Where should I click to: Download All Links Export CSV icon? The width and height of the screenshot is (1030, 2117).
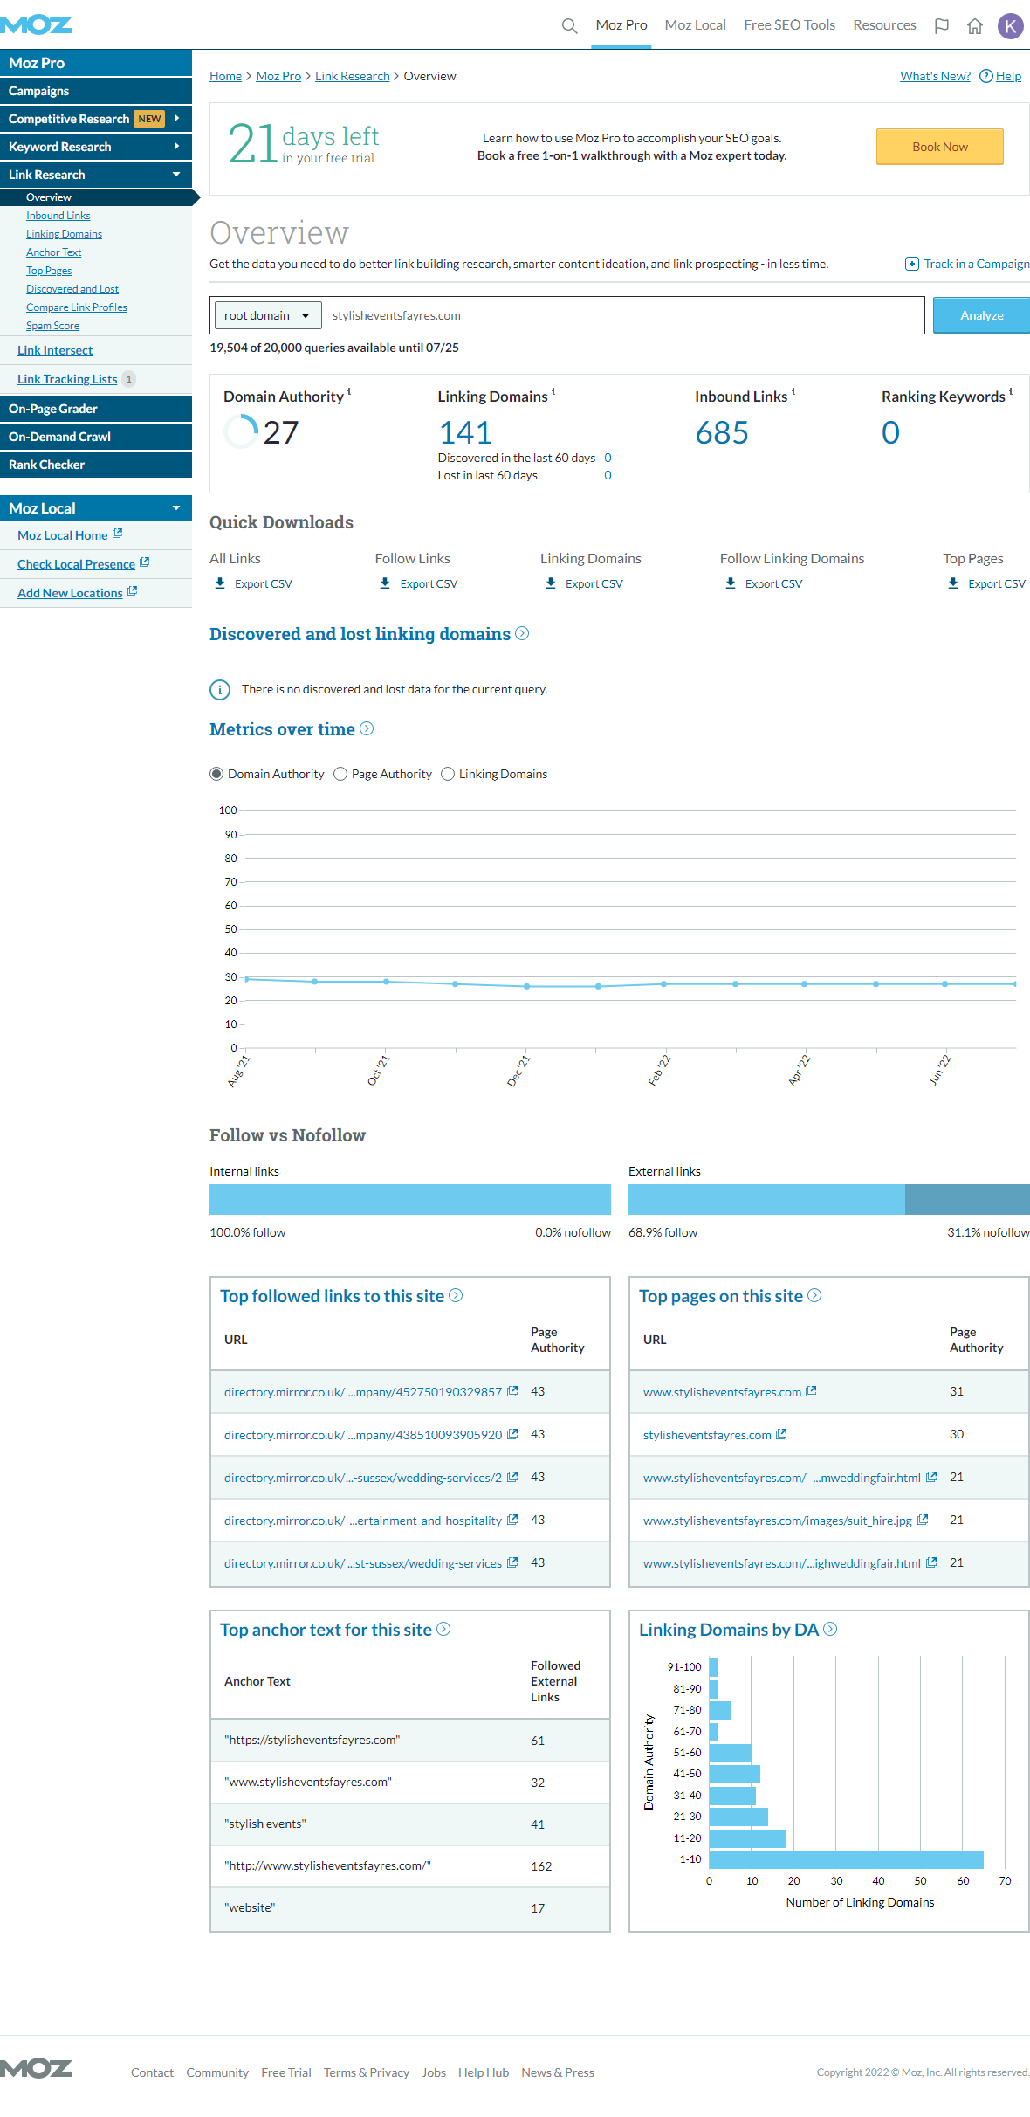click(x=220, y=583)
